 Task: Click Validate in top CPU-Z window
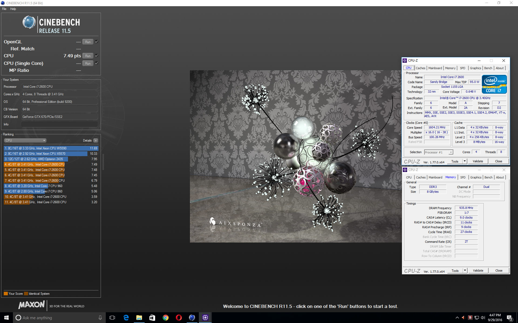tap(478, 161)
